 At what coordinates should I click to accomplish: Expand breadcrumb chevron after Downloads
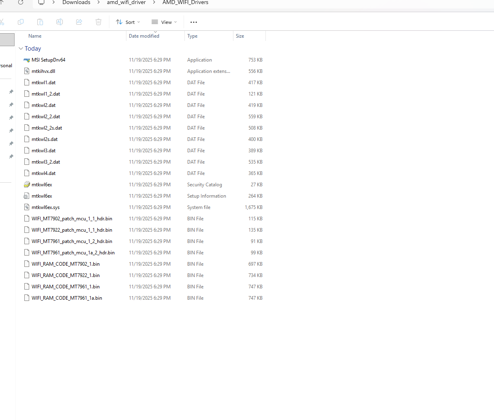pyautogui.click(x=98, y=2)
